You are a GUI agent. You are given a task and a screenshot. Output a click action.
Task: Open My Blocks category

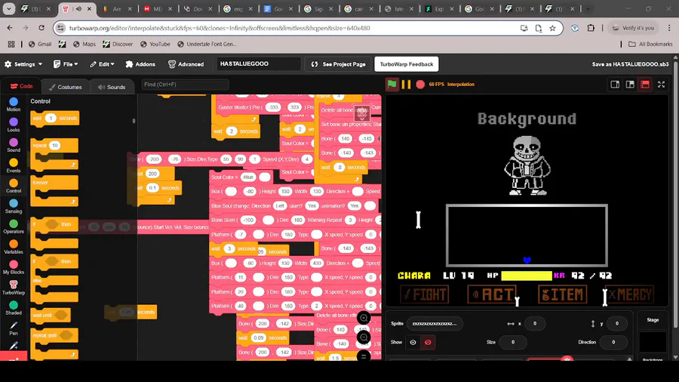[14, 267]
